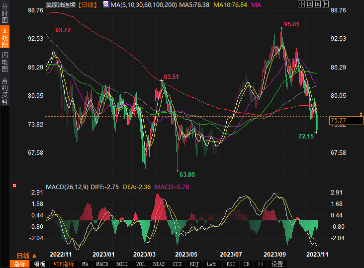Switch to 分时图 view in left sidebar
Screen dimensions: 364x268
point(4,14)
